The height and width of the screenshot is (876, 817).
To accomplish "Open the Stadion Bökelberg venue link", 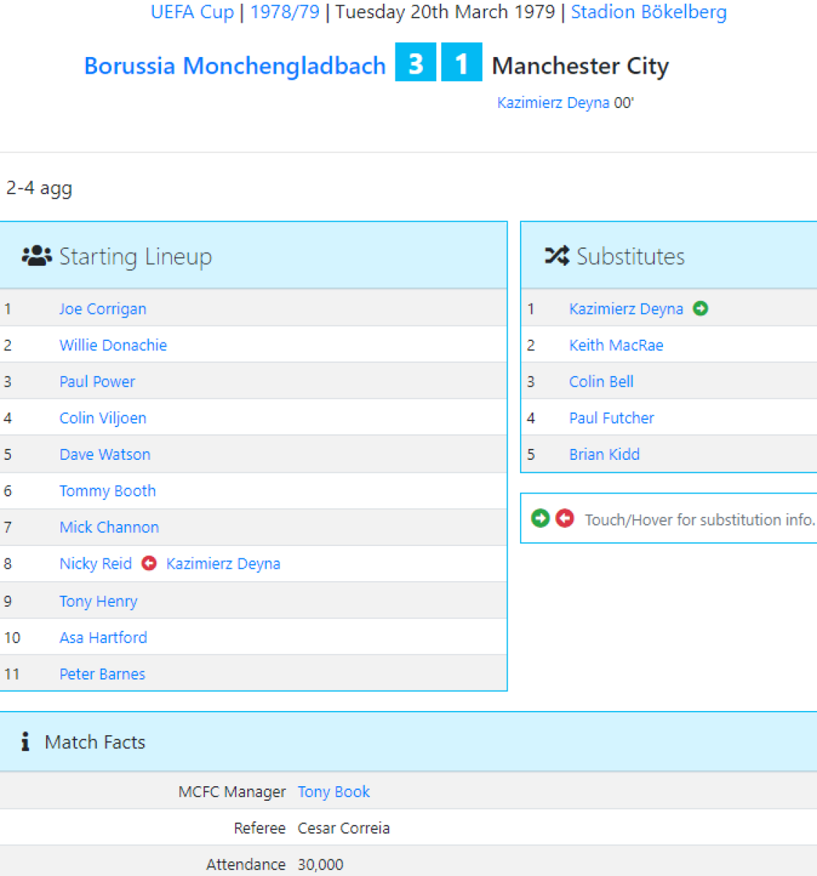I will tap(648, 12).
